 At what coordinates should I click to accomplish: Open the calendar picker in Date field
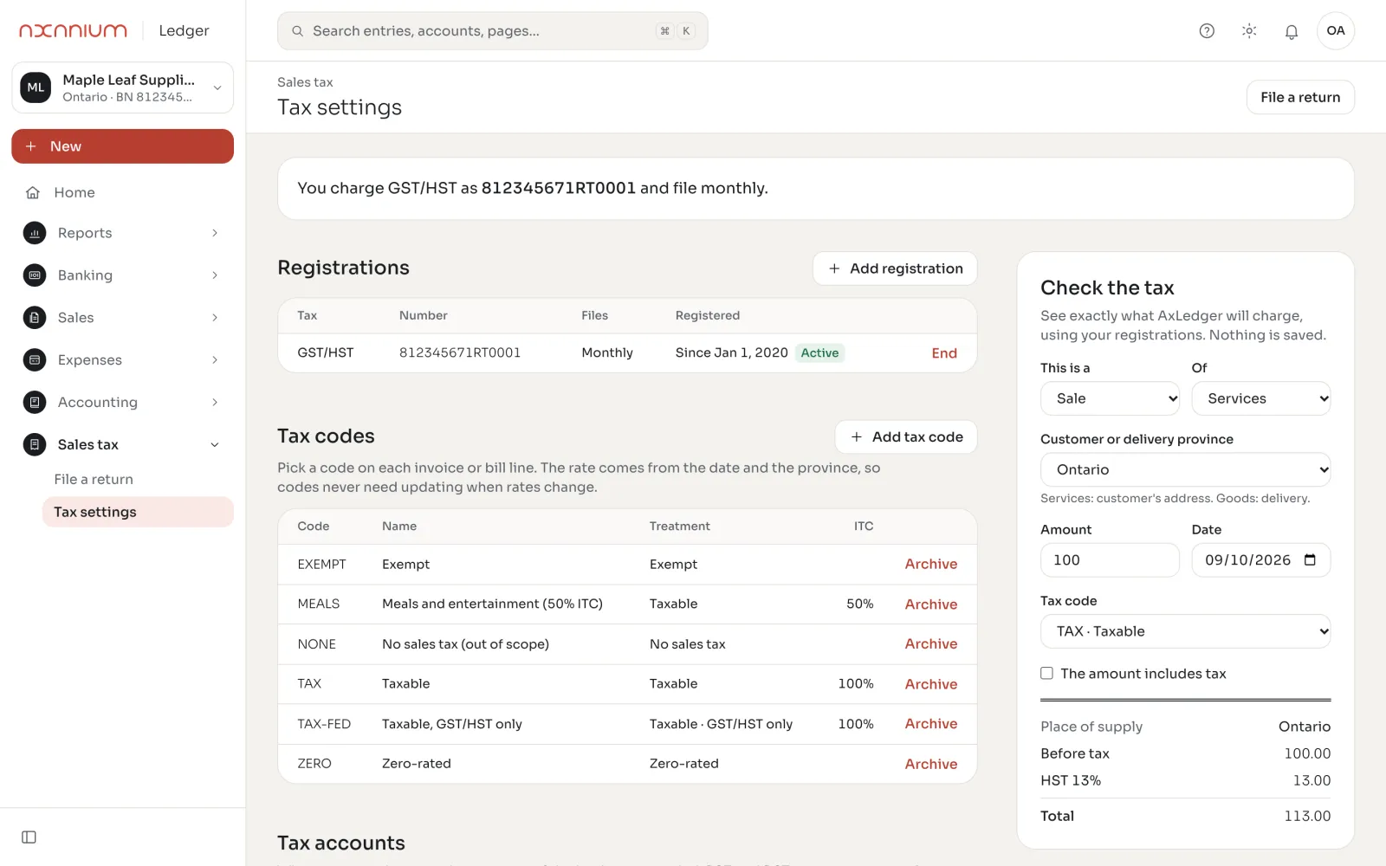(x=1311, y=560)
